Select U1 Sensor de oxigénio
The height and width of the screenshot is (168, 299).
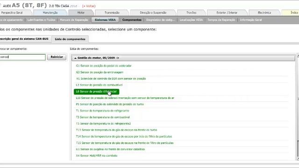[x=110, y=149]
